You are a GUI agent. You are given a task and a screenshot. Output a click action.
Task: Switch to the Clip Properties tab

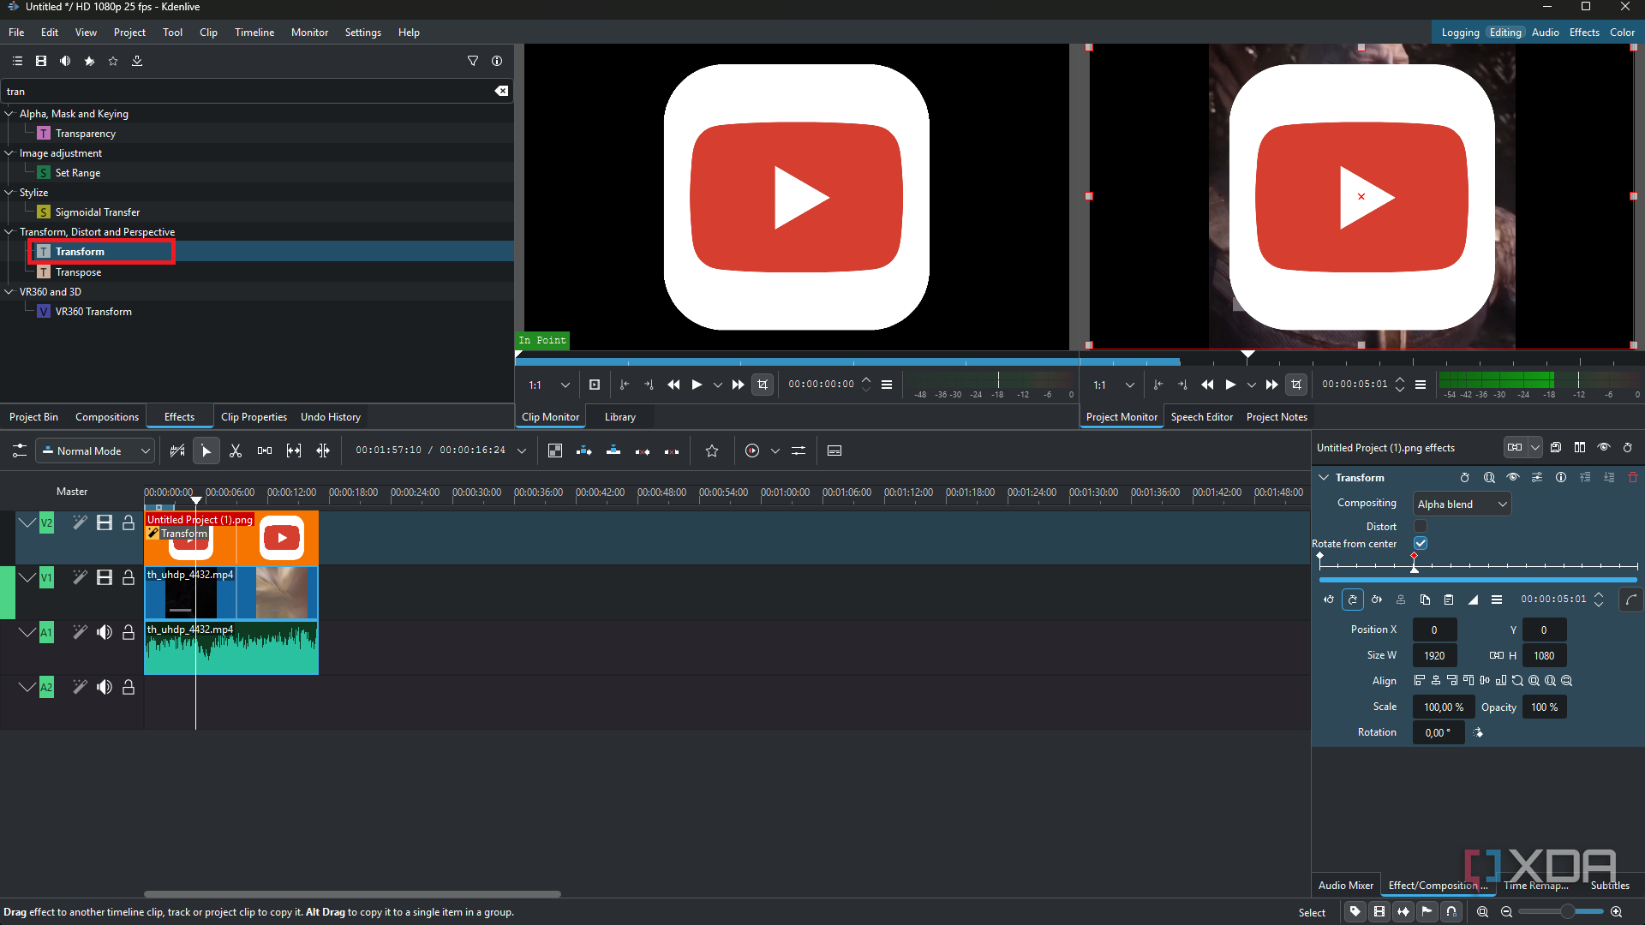pyautogui.click(x=254, y=417)
